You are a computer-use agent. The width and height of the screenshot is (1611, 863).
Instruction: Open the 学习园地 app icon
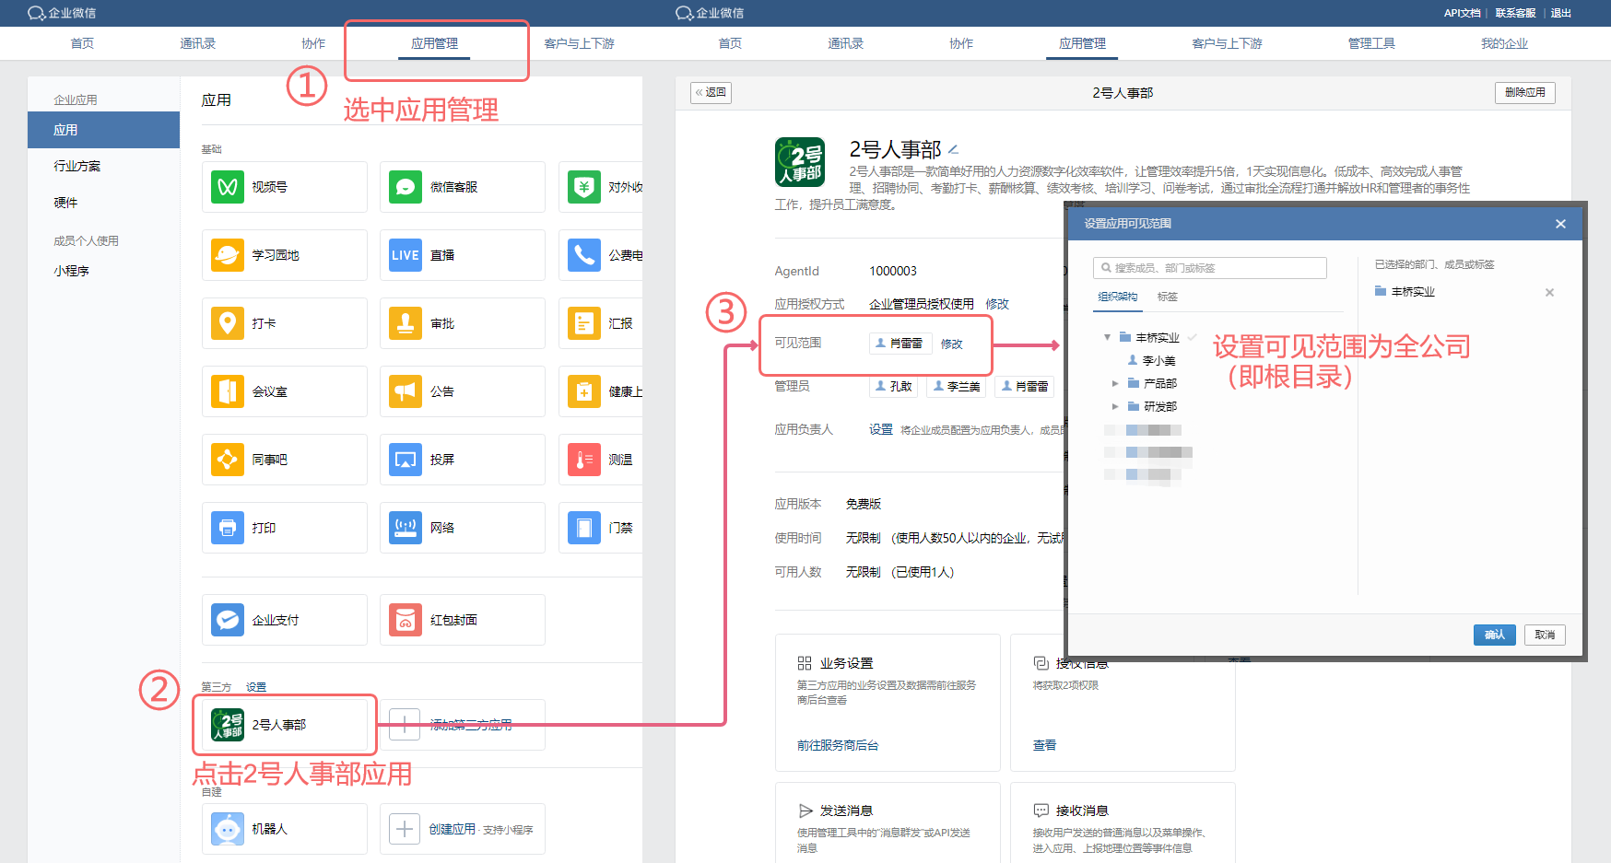228,255
